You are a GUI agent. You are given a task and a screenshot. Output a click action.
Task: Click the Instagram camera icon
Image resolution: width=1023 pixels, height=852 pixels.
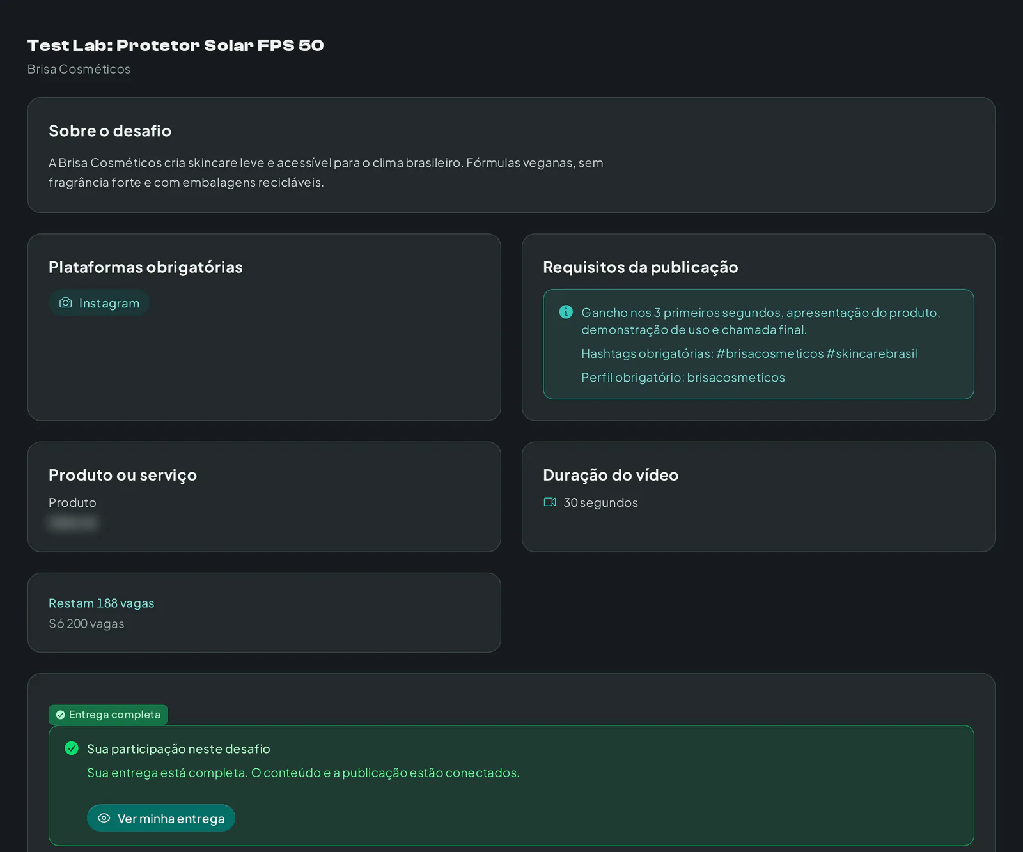click(x=66, y=303)
